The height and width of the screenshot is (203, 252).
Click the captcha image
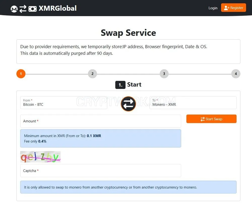pos(41,157)
